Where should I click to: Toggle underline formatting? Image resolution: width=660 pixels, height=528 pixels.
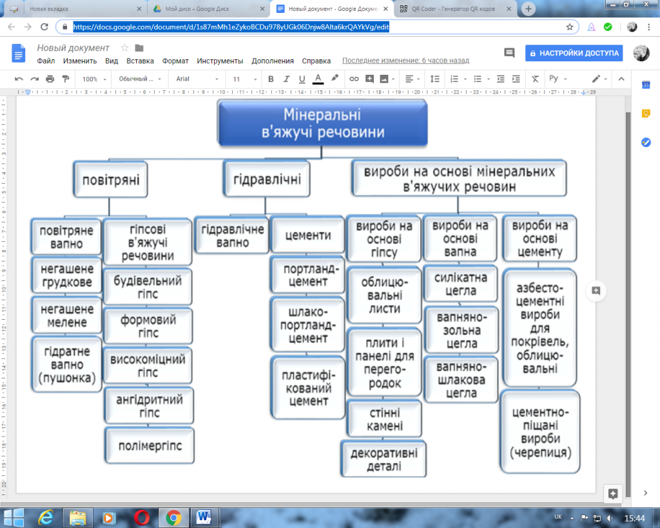click(302, 79)
